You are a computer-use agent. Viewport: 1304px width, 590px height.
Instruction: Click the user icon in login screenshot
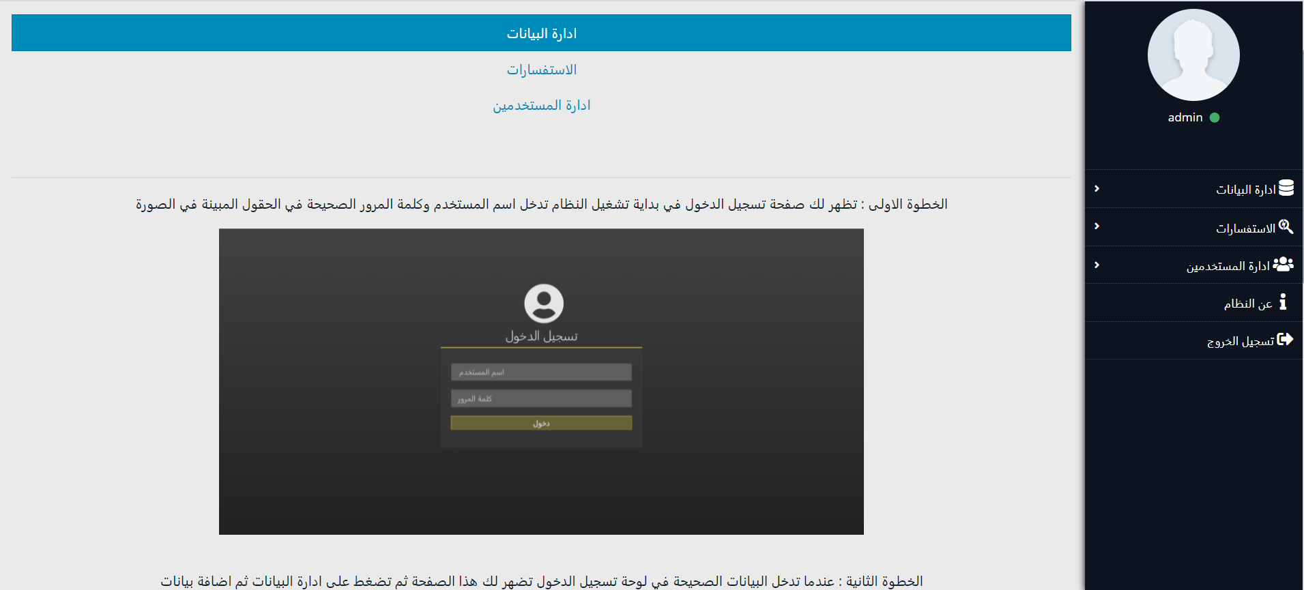pyautogui.click(x=543, y=303)
